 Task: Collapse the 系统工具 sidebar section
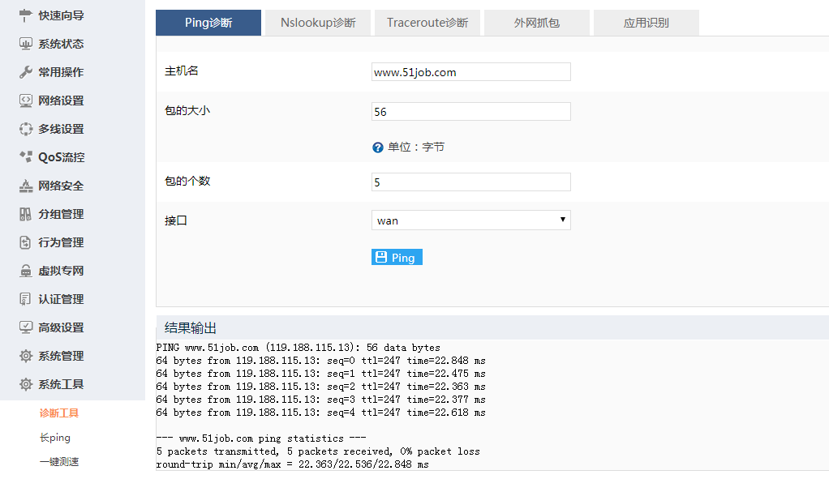coord(61,384)
